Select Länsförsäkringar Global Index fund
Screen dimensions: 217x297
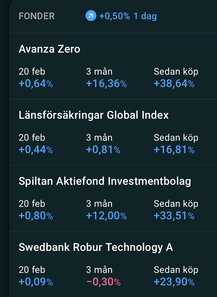coord(94,115)
